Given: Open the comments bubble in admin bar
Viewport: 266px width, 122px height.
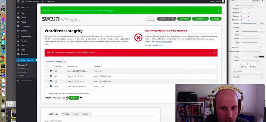Looking at the screenshot, I should pyautogui.click(x=42, y=1).
